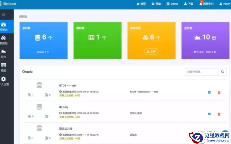231x144 pixels.
Task: Open 个人设置 personal settings gear in sidebar
Action: coord(4,81)
